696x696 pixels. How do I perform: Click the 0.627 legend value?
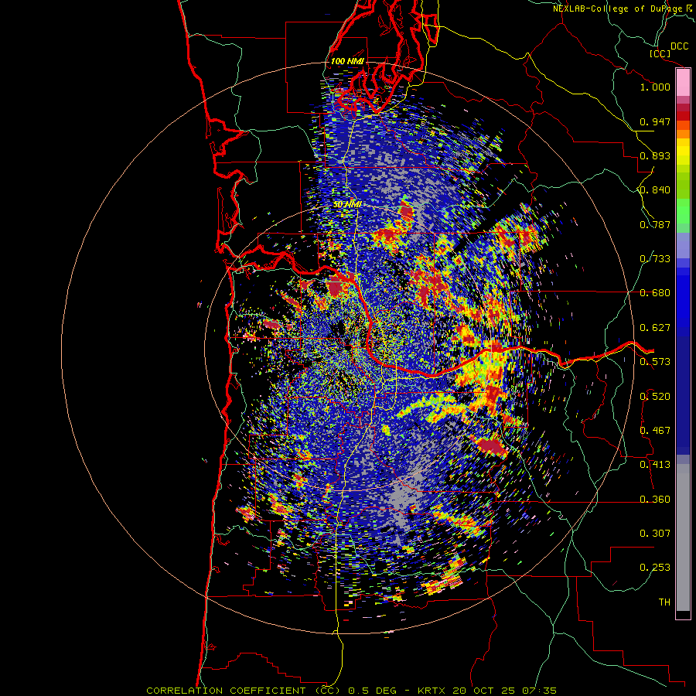(x=655, y=328)
